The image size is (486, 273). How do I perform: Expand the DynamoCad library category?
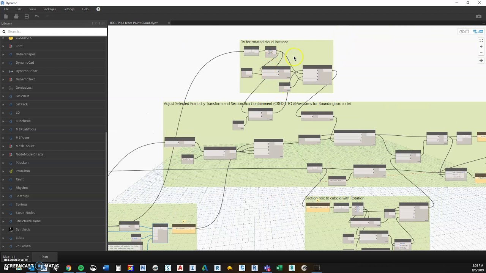(3, 63)
